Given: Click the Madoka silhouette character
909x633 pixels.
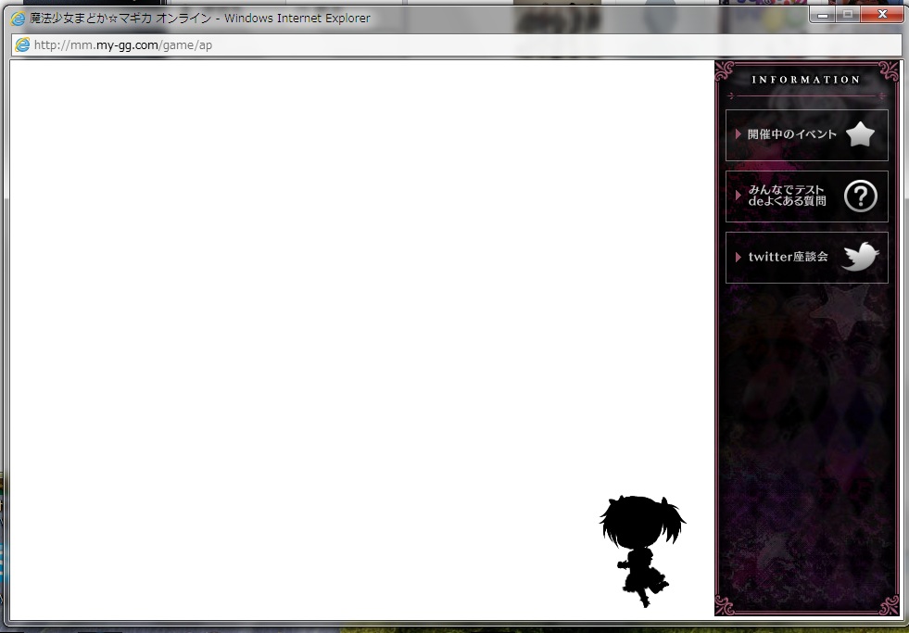Looking at the screenshot, I should [642, 551].
